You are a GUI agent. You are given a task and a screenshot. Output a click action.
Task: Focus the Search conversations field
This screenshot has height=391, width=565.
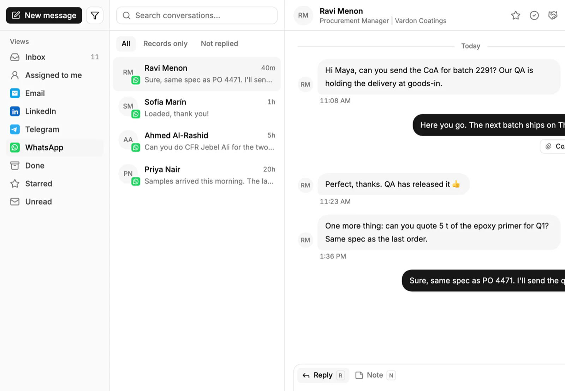pyautogui.click(x=197, y=16)
